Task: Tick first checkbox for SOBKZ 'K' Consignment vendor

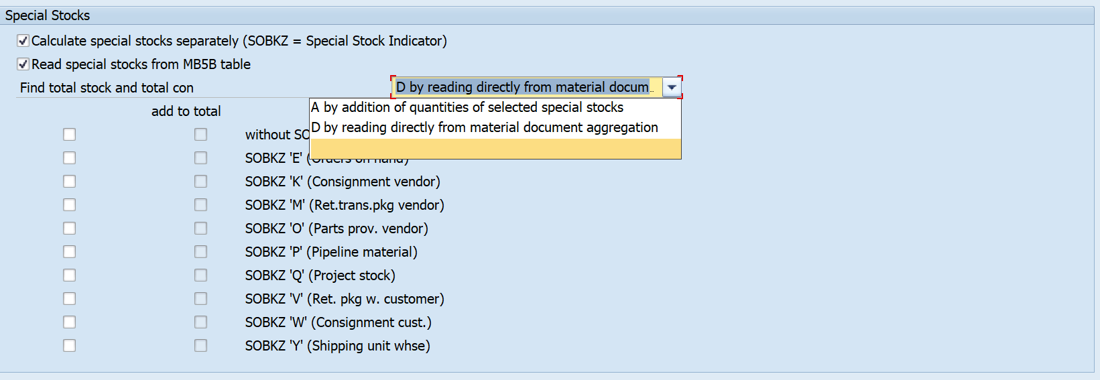Action: coord(69,182)
